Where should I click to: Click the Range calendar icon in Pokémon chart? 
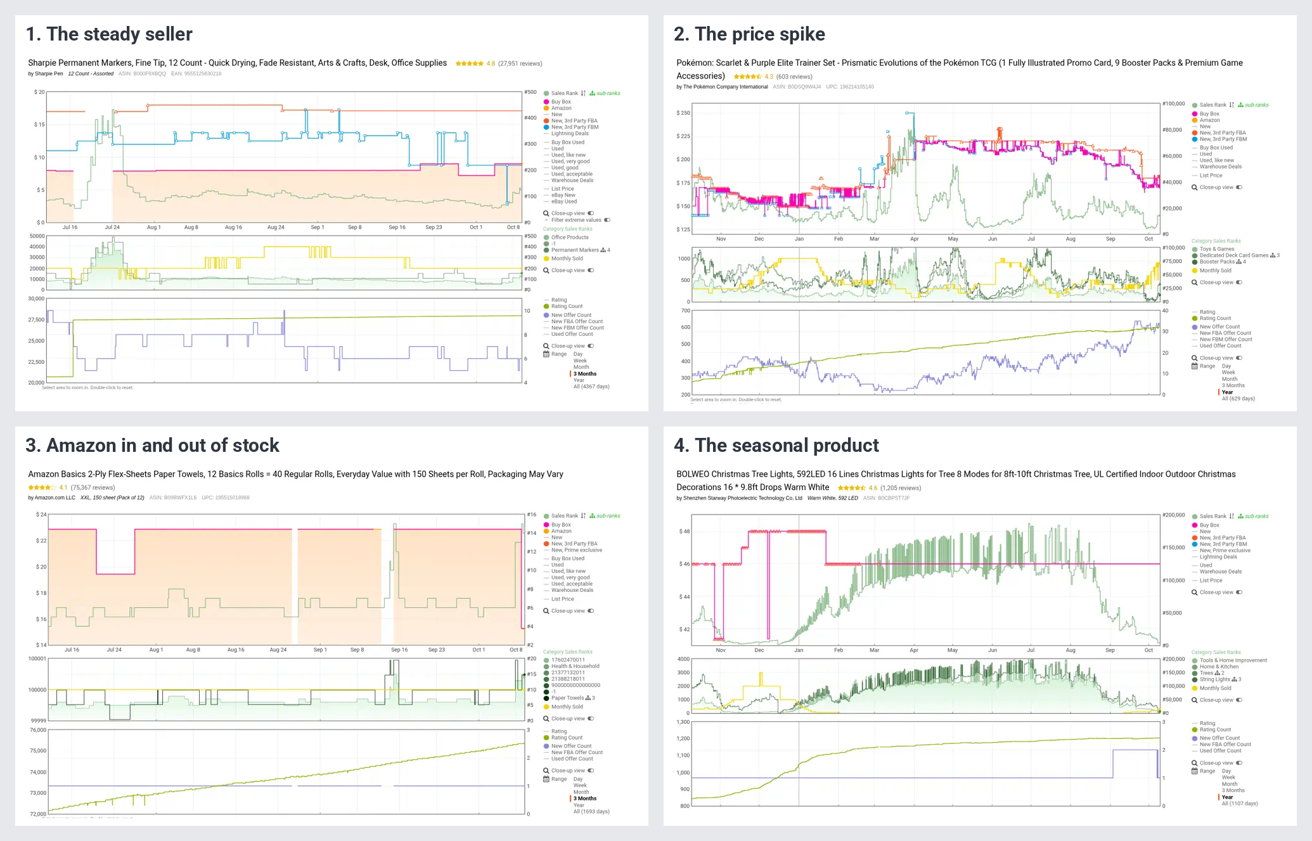coord(1194,366)
